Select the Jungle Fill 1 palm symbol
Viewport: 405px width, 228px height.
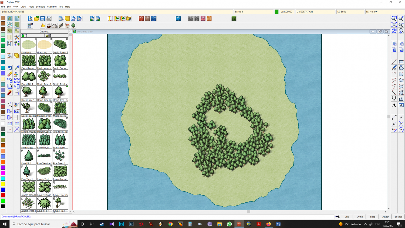(45, 204)
